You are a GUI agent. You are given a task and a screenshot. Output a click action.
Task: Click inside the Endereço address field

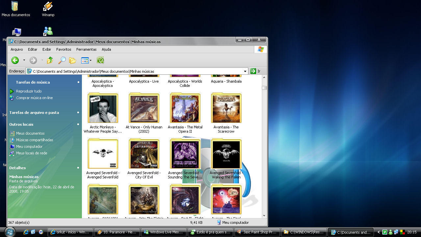point(137,71)
